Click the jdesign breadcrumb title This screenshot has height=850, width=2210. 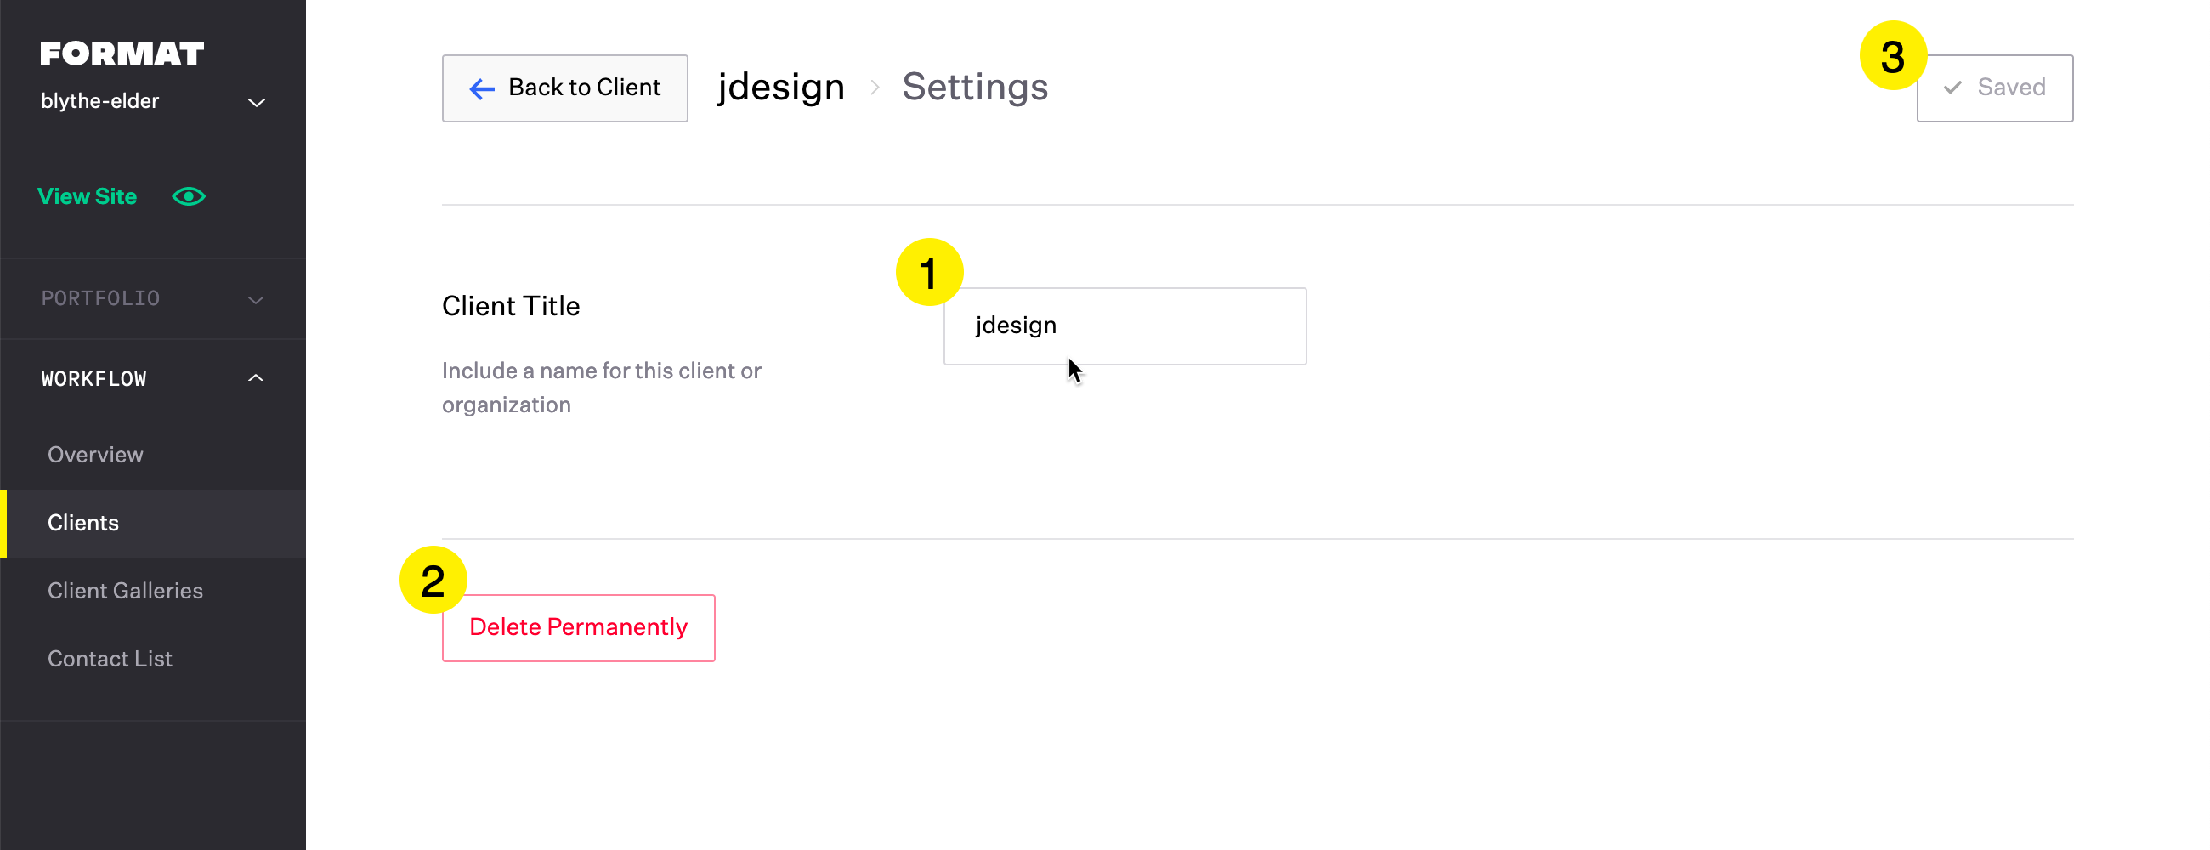click(x=781, y=88)
